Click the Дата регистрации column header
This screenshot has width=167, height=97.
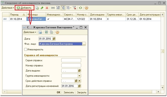[x=150, y=15]
